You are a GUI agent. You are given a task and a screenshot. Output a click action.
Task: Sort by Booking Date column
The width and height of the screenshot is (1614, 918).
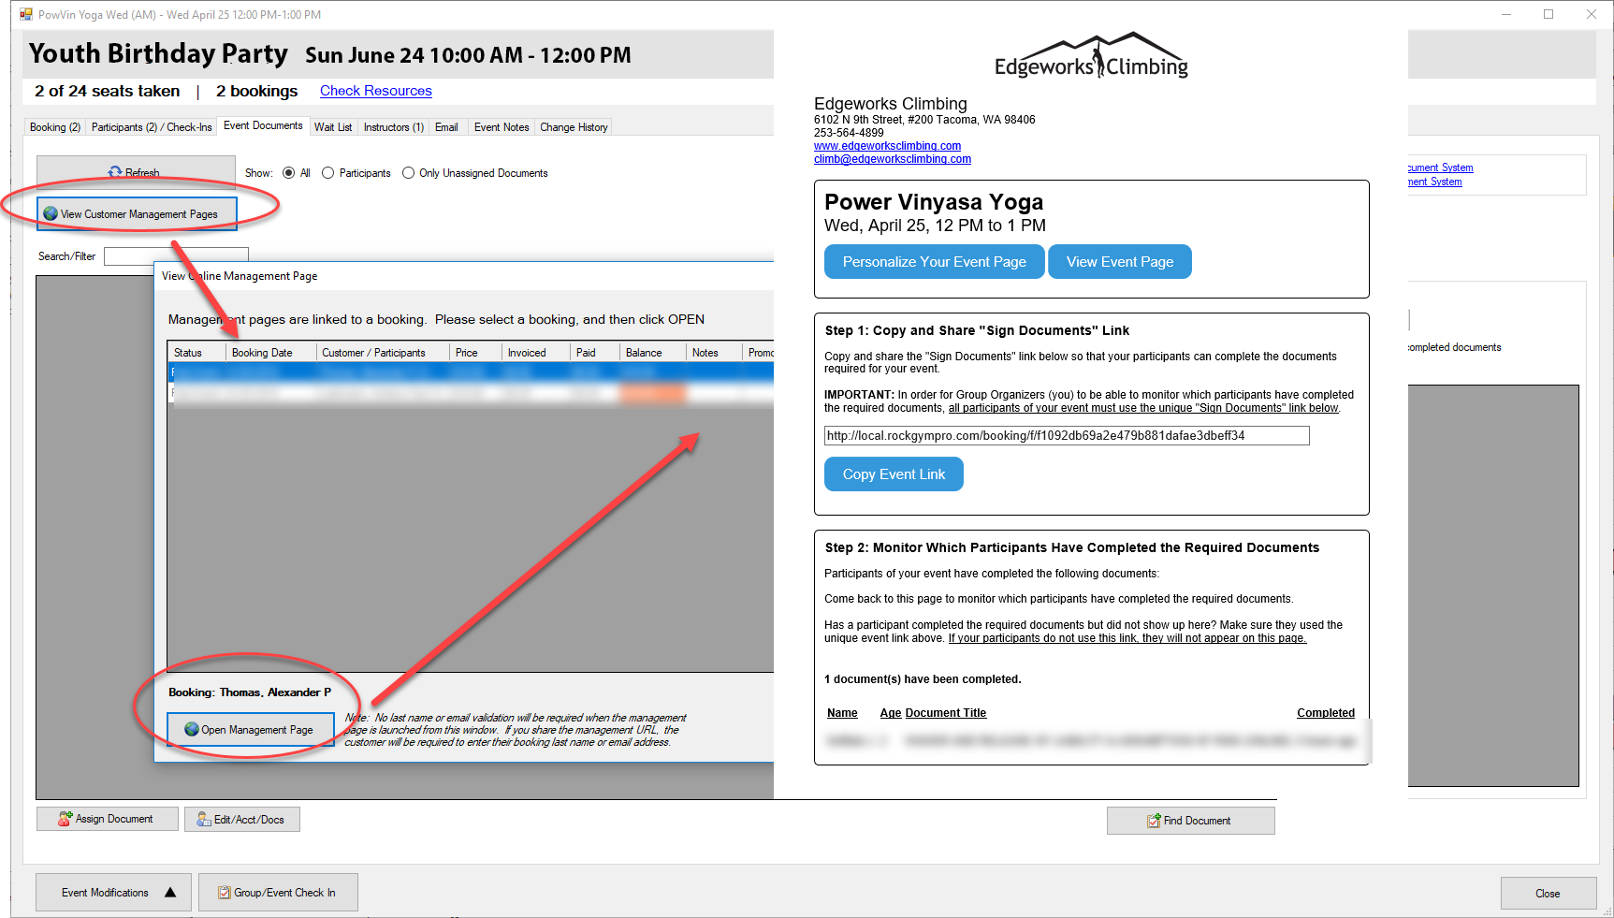click(271, 353)
